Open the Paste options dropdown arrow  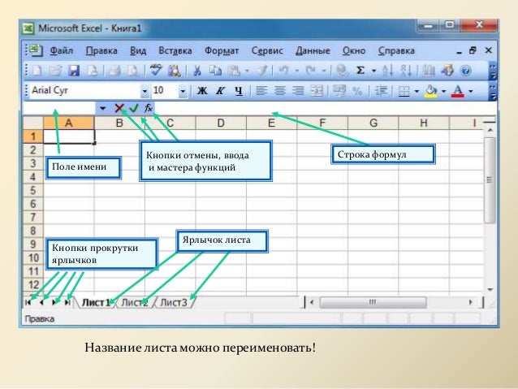tap(247, 71)
